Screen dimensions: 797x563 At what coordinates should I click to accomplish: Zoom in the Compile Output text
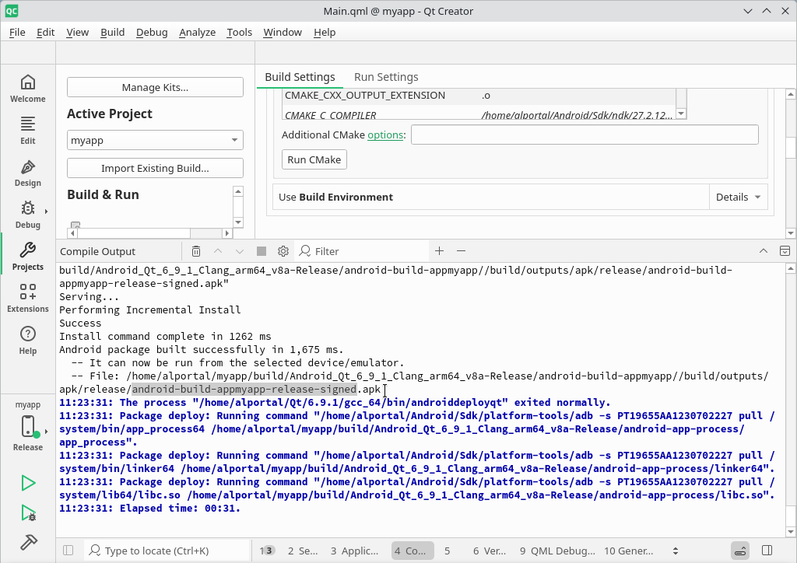[x=439, y=251]
